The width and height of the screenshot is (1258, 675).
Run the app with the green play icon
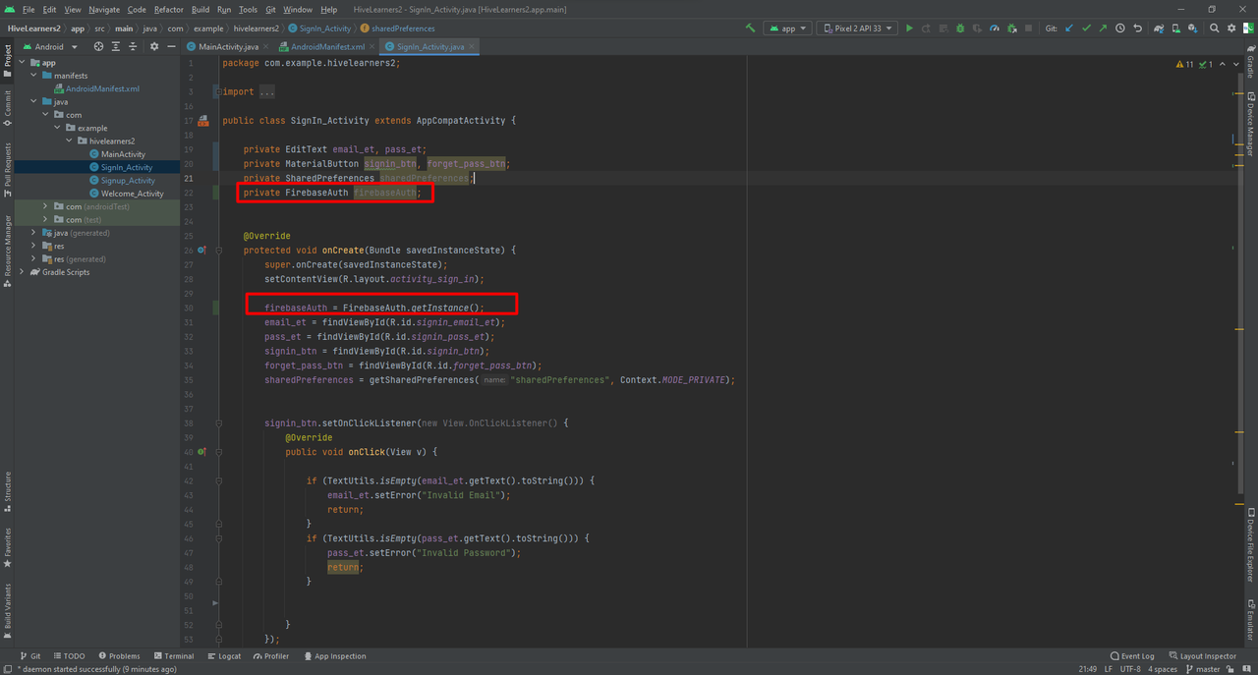pos(909,28)
